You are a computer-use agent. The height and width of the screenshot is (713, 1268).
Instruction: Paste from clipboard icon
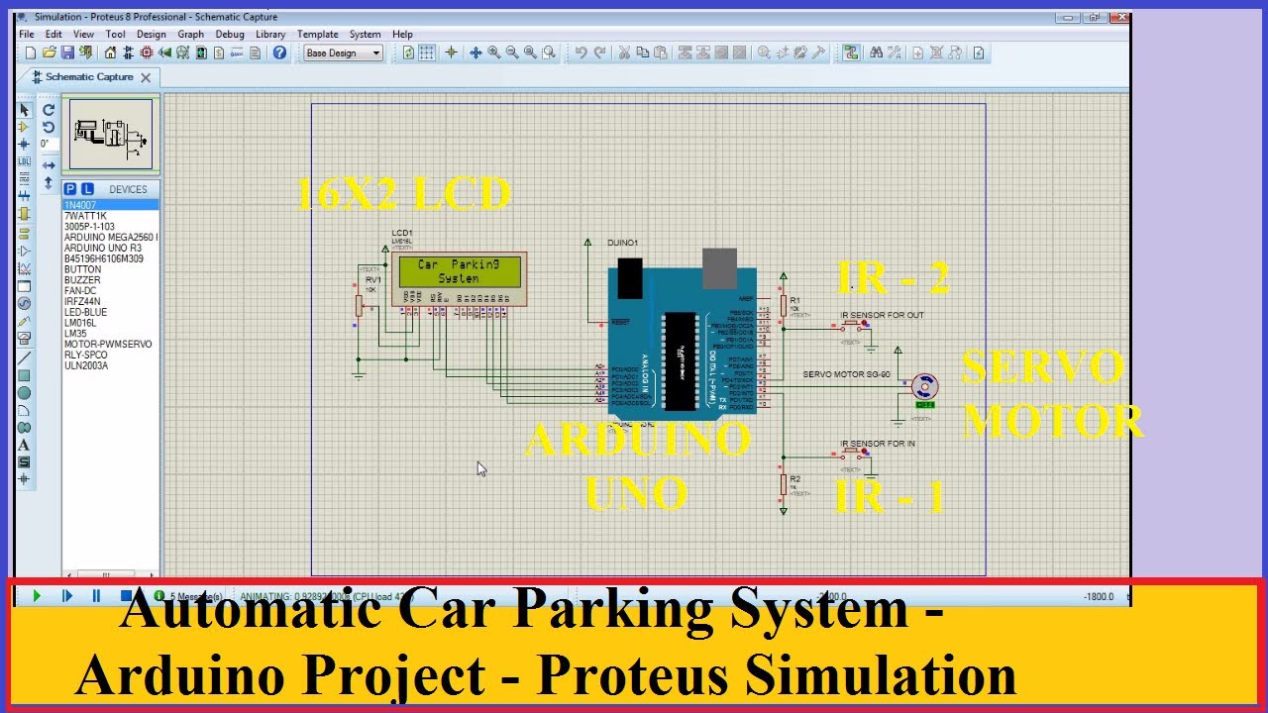pyautogui.click(x=661, y=52)
